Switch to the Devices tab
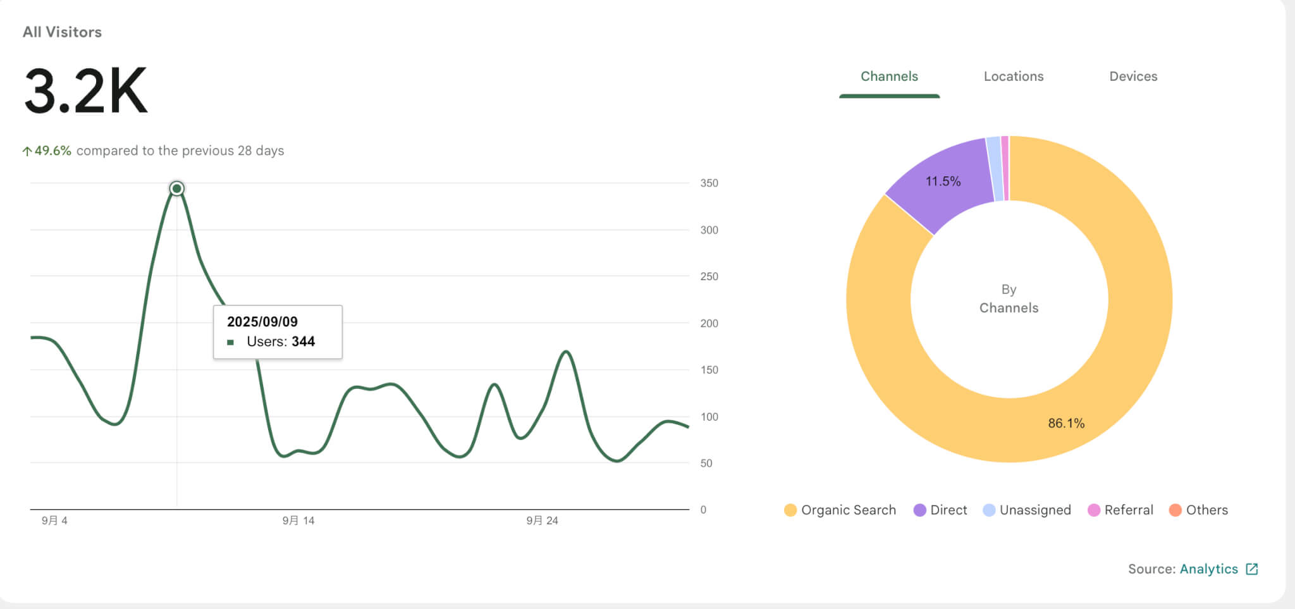Image resolution: width=1295 pixels, height=609 pixels. point(1133,77)
